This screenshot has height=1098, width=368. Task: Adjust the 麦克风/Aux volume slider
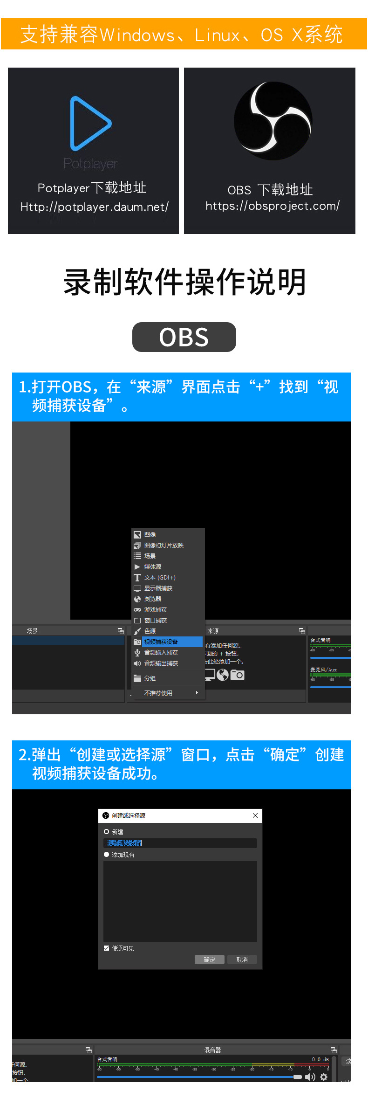[331, 687]
